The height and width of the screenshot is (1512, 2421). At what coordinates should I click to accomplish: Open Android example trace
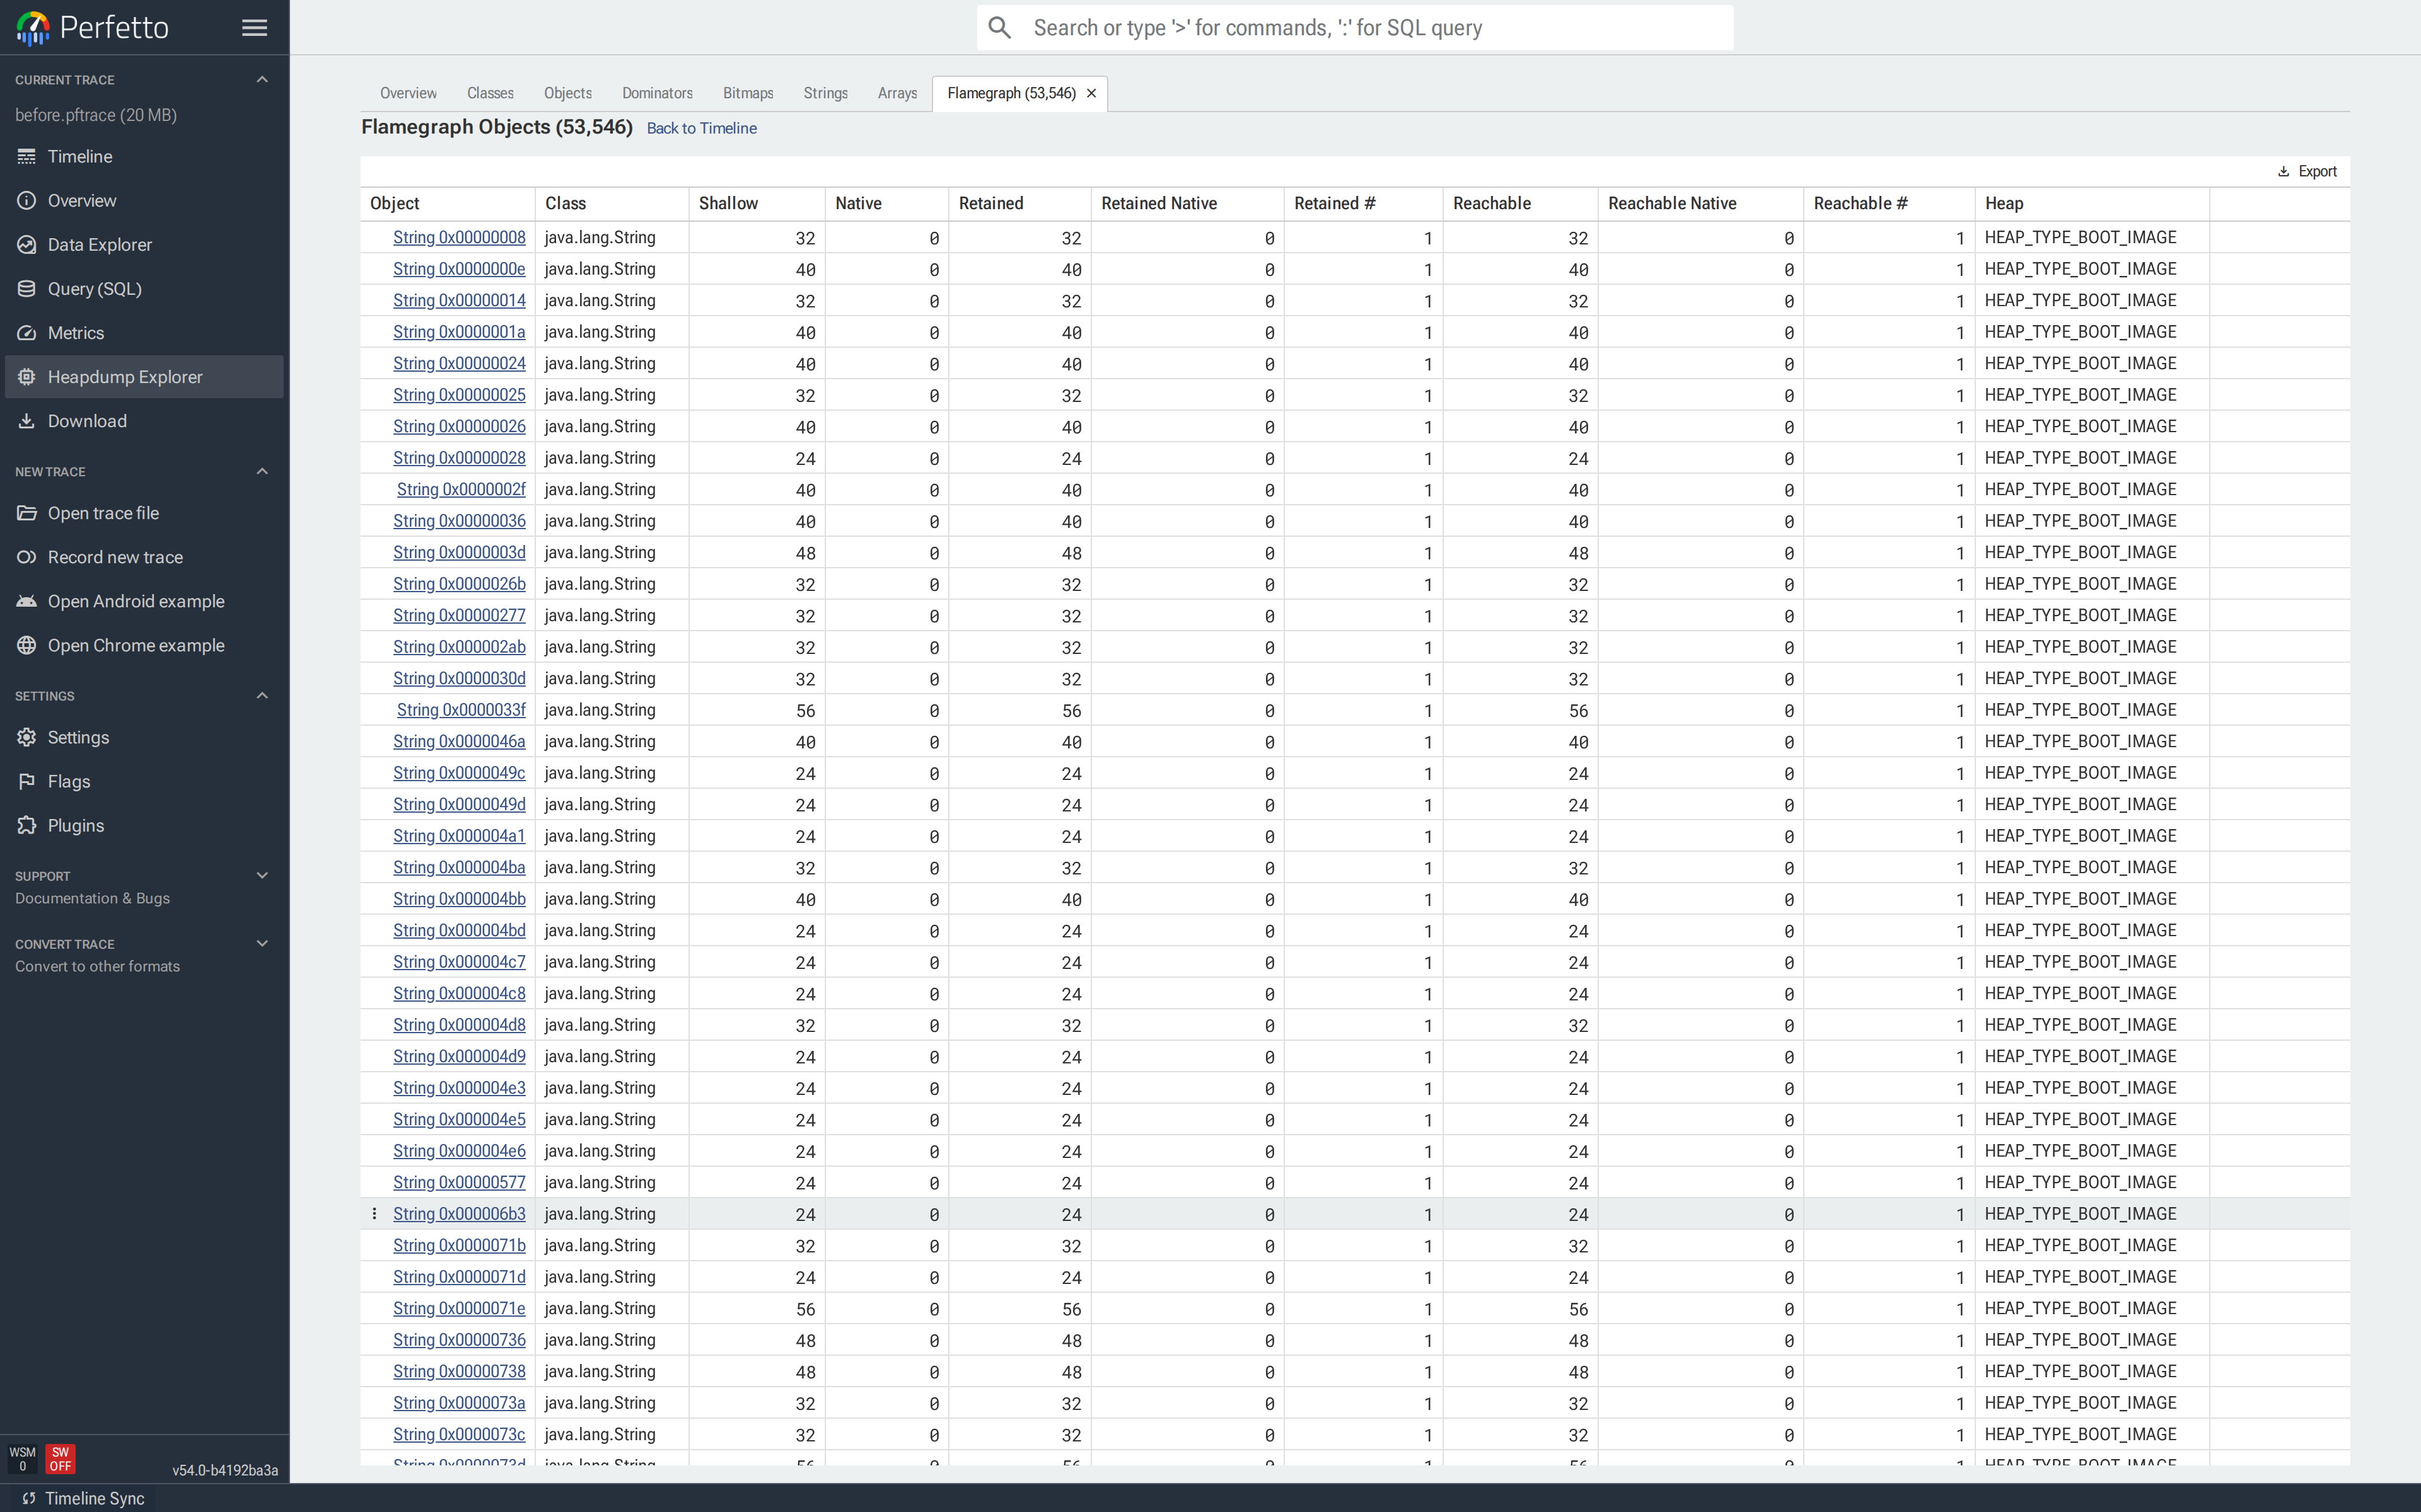pyautogui.click(x=135, y=601)
